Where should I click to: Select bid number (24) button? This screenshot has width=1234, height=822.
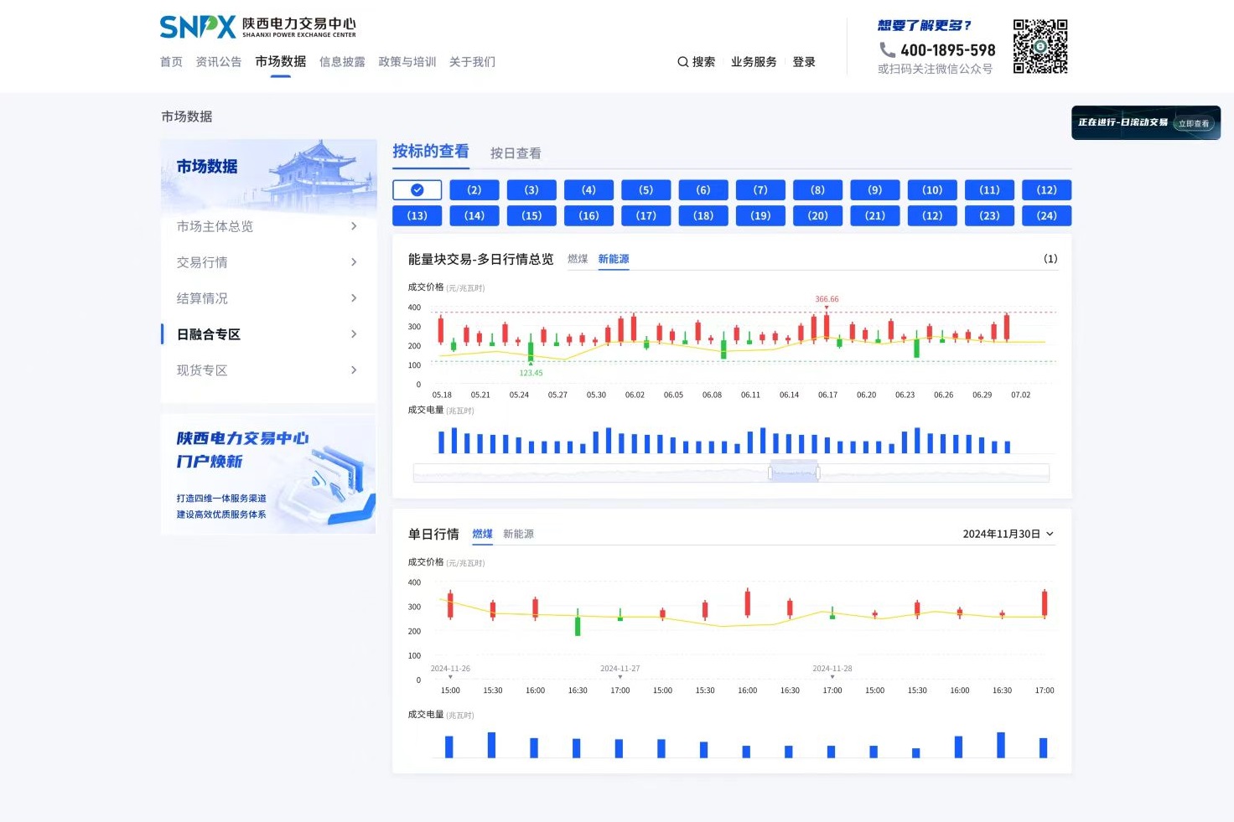pos(1046,216)
